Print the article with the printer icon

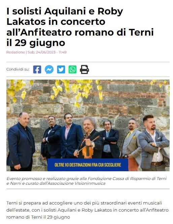click(84, 70)
